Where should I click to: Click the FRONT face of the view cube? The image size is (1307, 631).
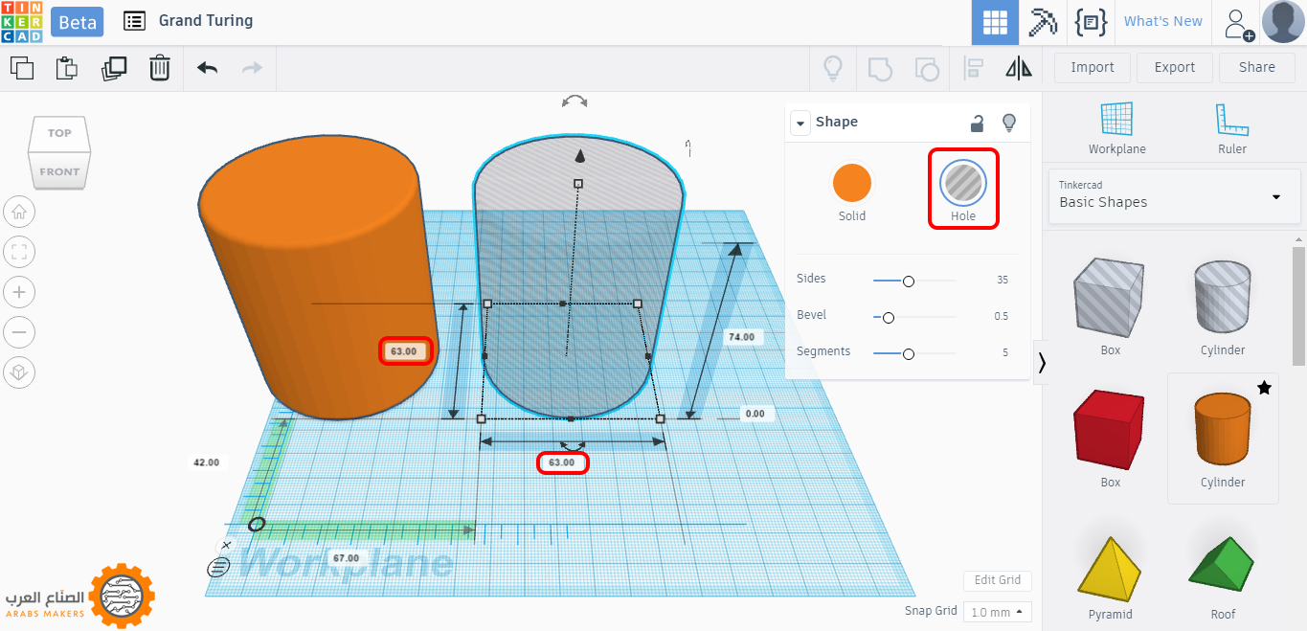59,172
